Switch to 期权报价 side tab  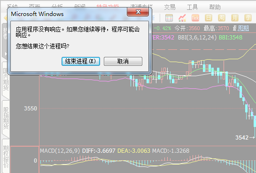tap(6, 157)
